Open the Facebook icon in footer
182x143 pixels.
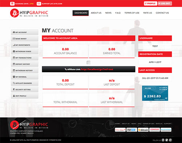[x=163, y=140]
